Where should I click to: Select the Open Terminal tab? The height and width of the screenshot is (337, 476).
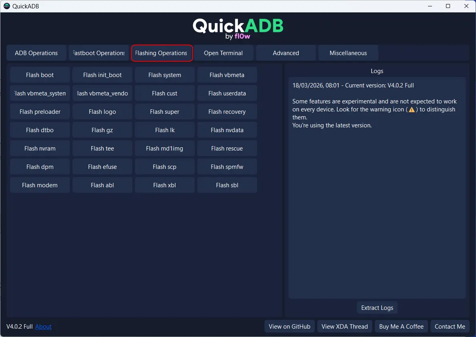tap(223, 53)
